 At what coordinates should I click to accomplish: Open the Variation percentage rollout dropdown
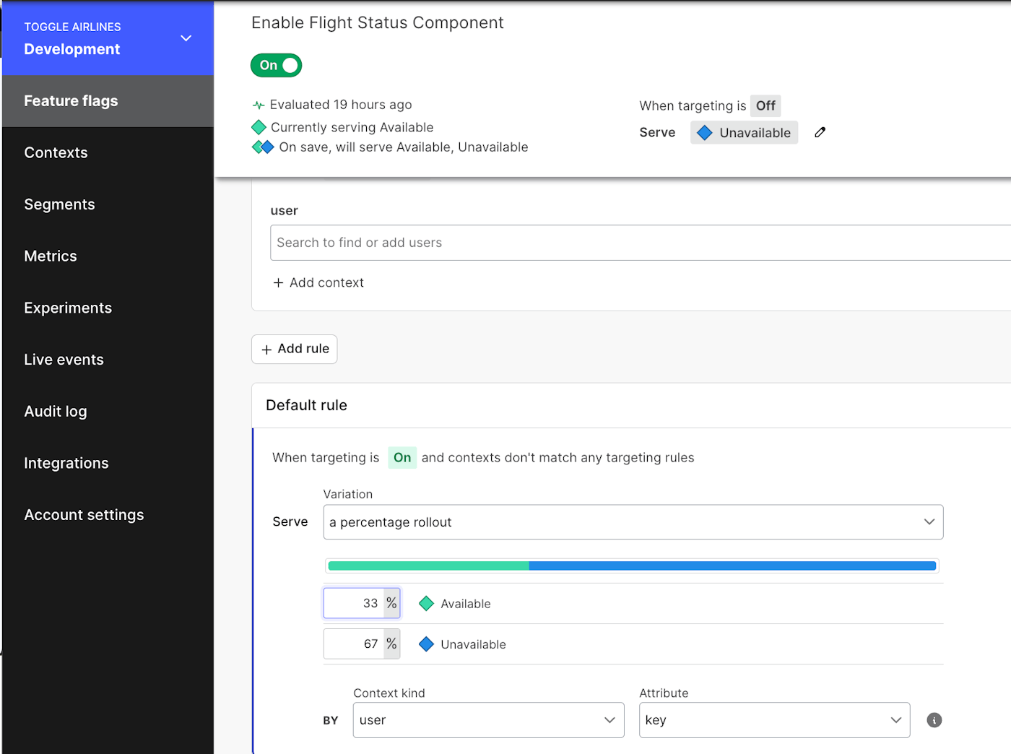(x=633, y=522)
